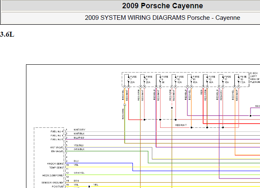The height and width of the screenshot is (188, 260).
Task: Click the HO2S 2 (BEFORE) label
Action: click(53, 175)
